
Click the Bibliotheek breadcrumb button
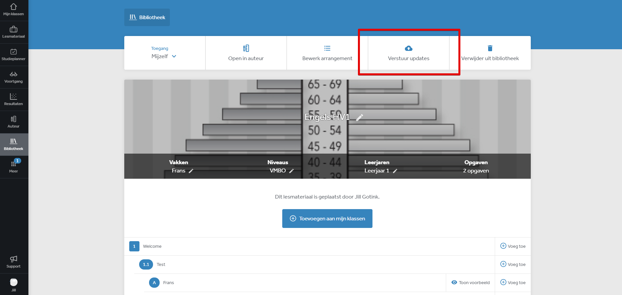point(147,17)
